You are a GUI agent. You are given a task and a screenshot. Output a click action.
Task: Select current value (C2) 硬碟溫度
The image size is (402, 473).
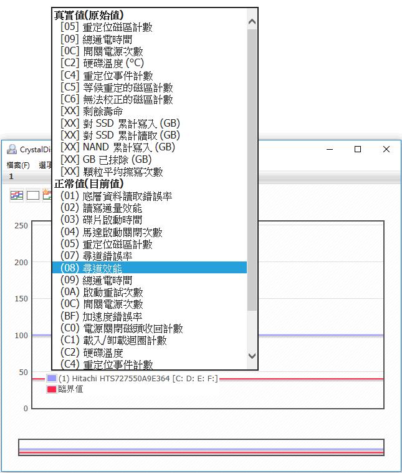point(150,353)
